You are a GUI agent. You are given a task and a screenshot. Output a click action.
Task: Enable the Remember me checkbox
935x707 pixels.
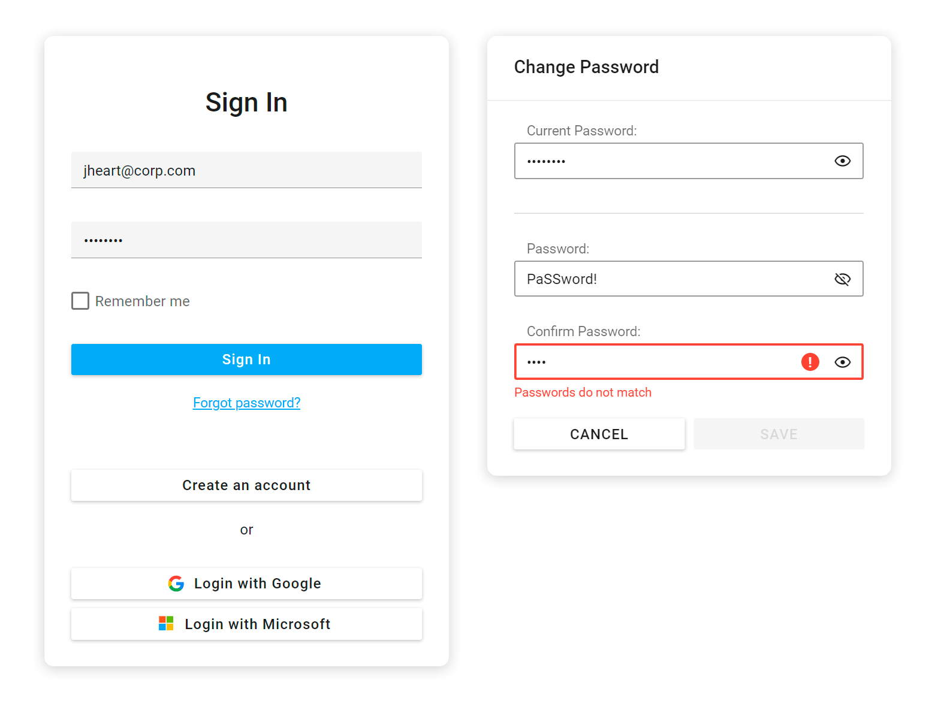(80, 301)
